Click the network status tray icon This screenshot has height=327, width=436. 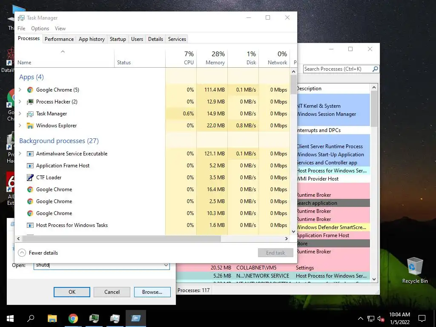tap(371, 318)
